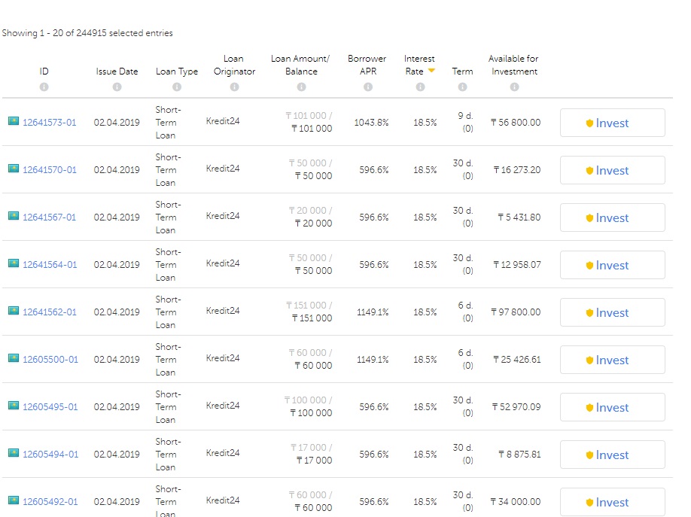691x517 pixels.
Task: Click the info icon under ID column
Action: [44, 87]
